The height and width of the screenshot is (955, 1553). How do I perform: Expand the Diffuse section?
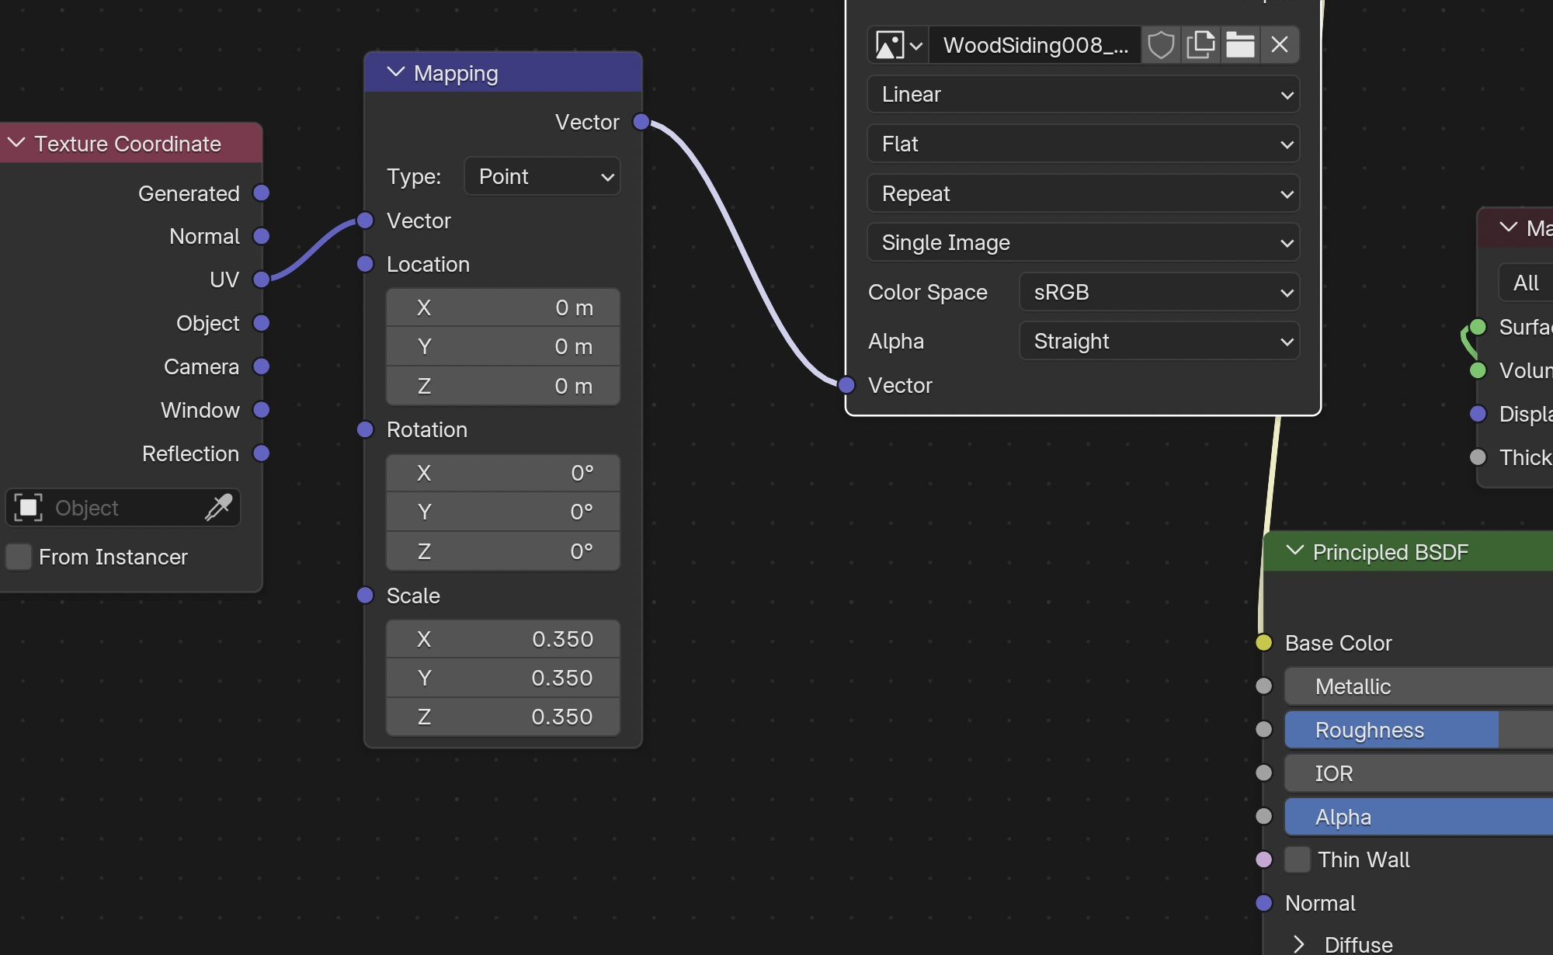tap(1298, 944)
